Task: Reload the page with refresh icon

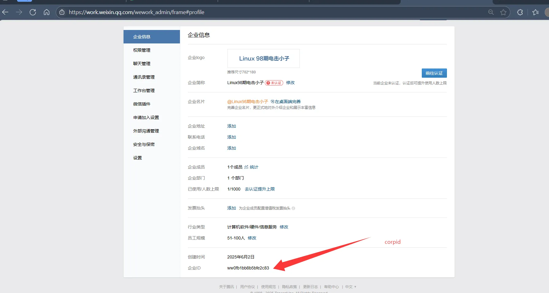Action: click(x=33, y=12)
